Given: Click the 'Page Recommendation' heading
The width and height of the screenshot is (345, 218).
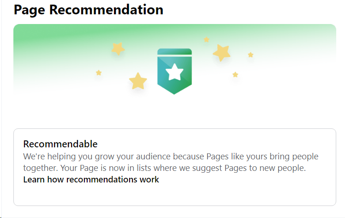Looking at the screenshot, I should coord(89,9).
